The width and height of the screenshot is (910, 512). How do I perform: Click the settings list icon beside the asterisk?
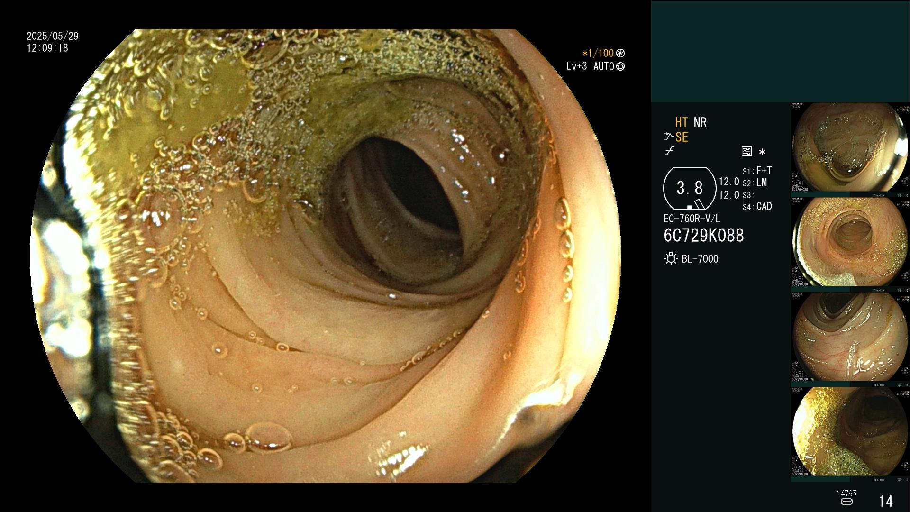tap(746, 151)
